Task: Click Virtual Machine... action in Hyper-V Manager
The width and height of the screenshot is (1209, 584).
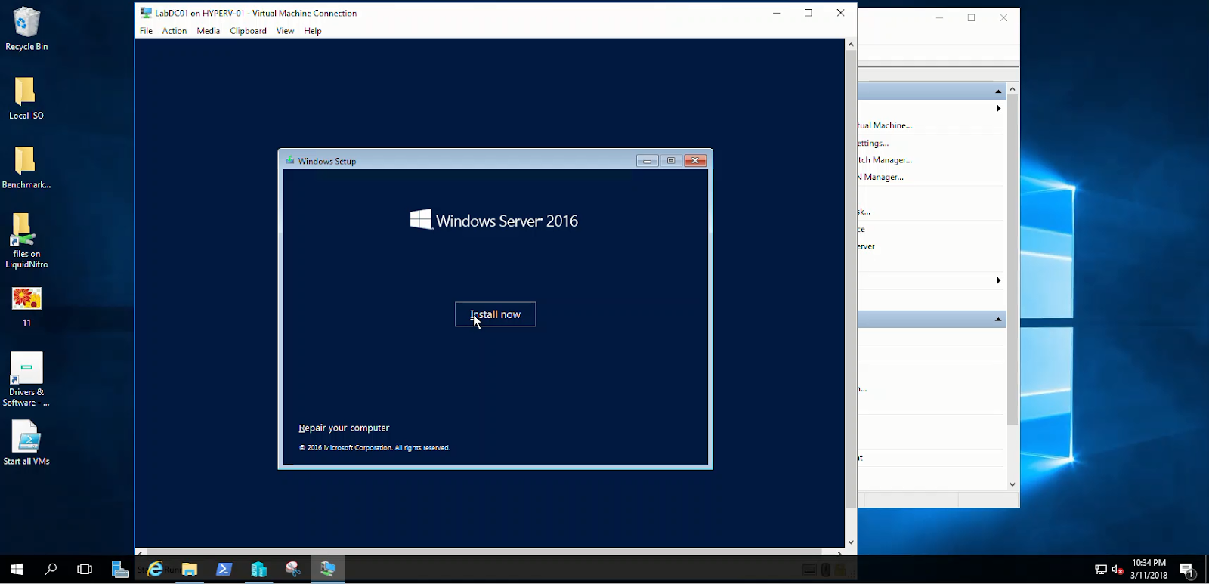Action: coord(885,125)
